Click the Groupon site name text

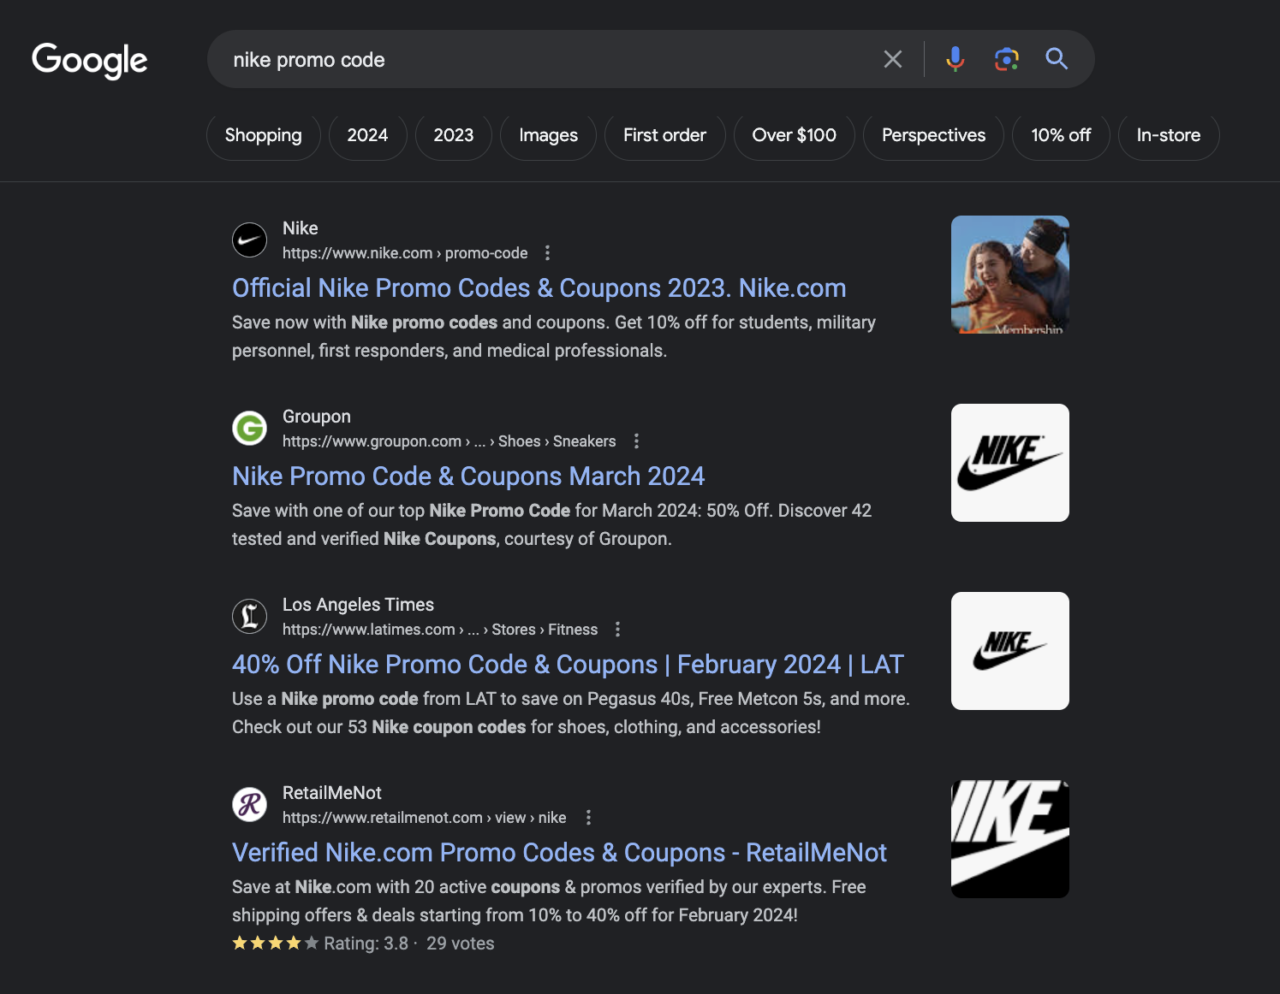[x=317, y=417]
